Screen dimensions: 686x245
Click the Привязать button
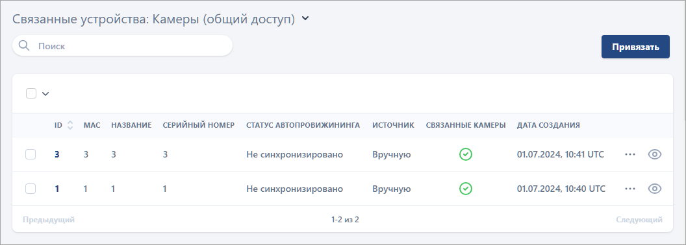click(635, 47)
